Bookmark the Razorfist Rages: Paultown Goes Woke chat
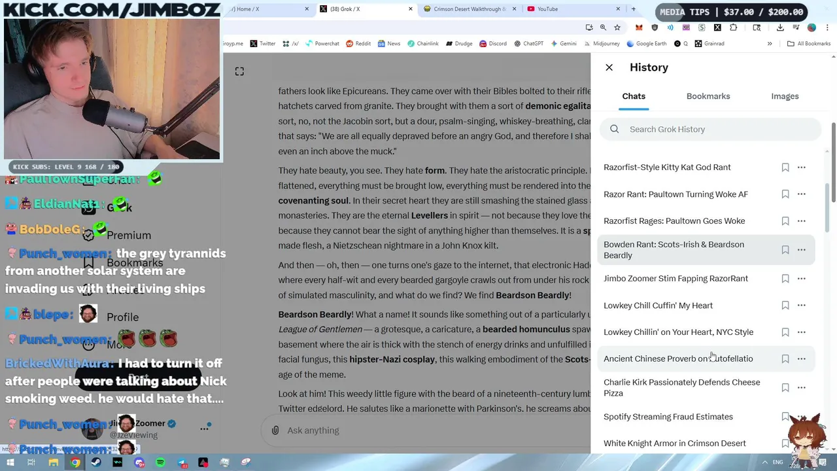Viewport: 837px width, 471px height. 785,221
